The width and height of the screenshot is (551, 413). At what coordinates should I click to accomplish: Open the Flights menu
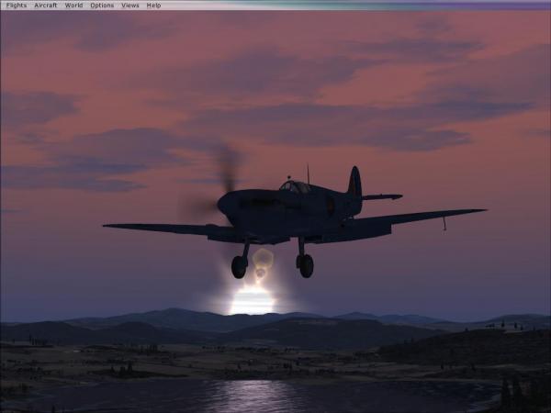point(17,6)
